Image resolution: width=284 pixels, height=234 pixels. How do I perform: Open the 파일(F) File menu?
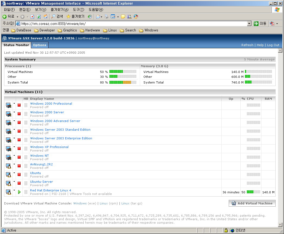9,9
